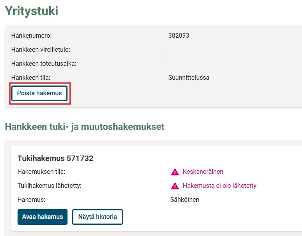302x236 pixels.
Task: Click the Keskeneräinen status text
Action: [x=203, y=172]
